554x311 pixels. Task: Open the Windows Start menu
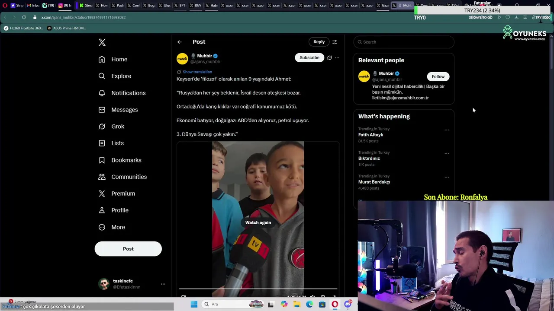pyautogui.click(x=194, y=304)
